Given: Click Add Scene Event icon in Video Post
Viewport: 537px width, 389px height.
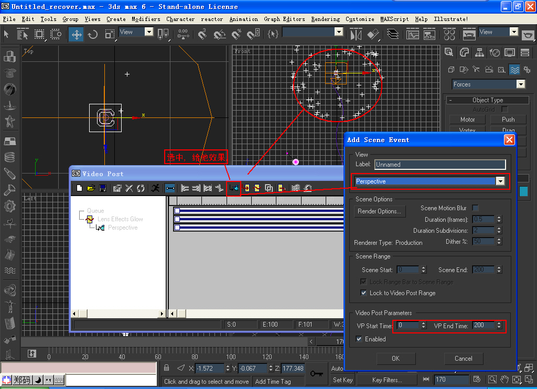Looking at the screenshot, I should pyautogui.click(x=234, y=188).
